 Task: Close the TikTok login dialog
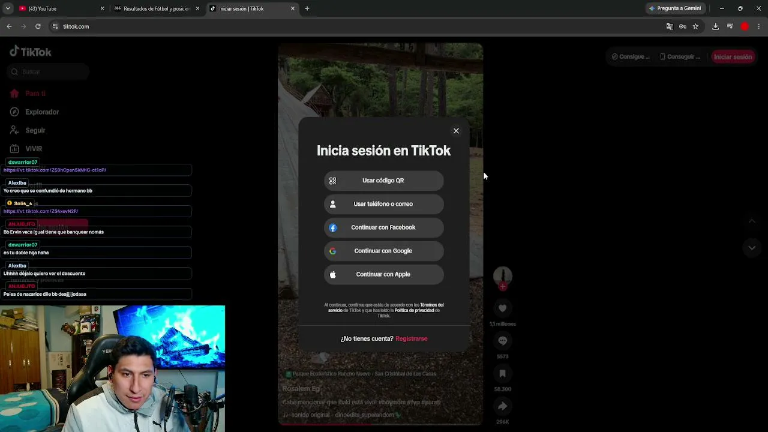point(456,131)
